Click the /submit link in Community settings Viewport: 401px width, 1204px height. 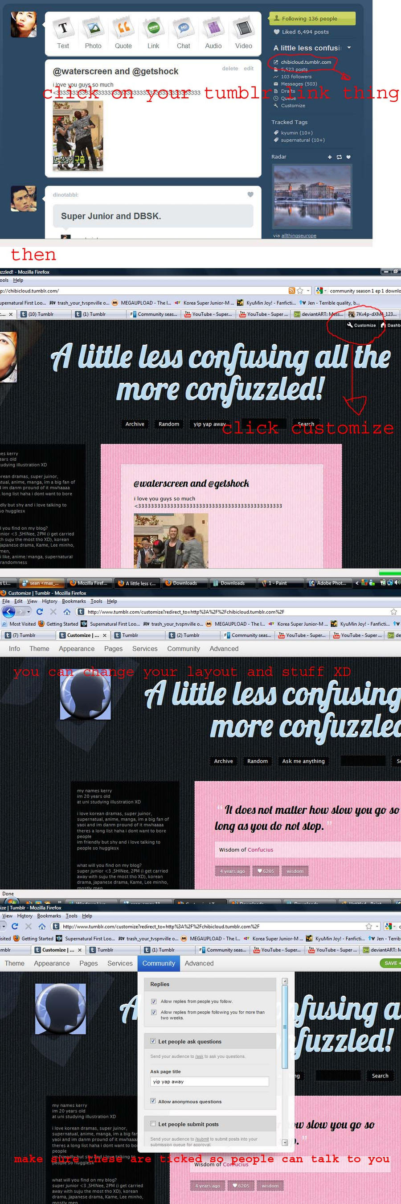tap(202, 1139)
